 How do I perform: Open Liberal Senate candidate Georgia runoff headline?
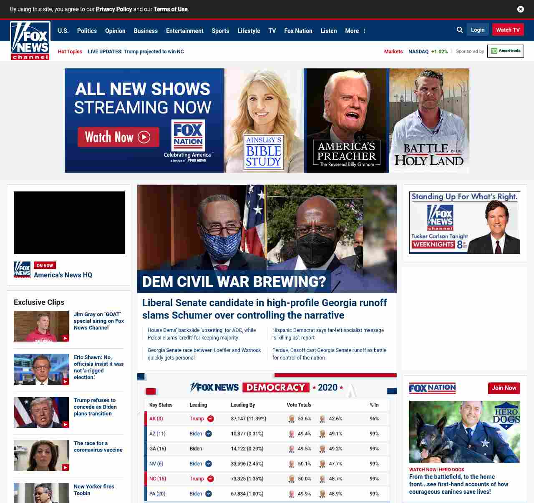[x=264, y=309]
